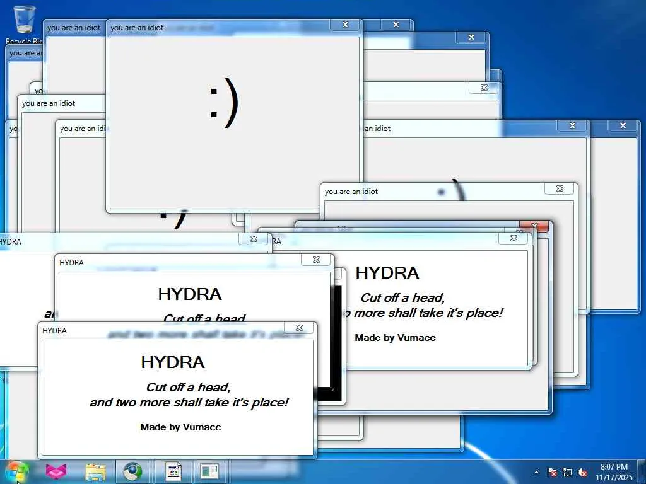The image size is (646, 484).
Task: Click the smiley face in the front window
Action: tap(224, 103)
